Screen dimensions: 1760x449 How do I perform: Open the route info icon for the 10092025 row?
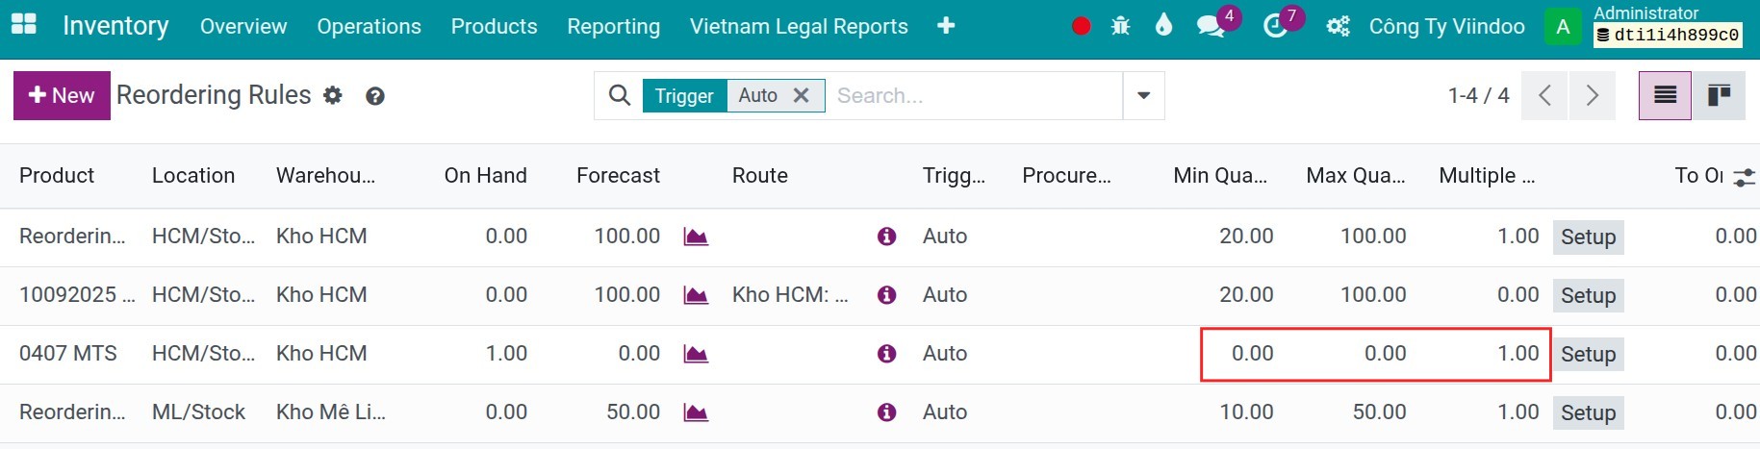887,295
